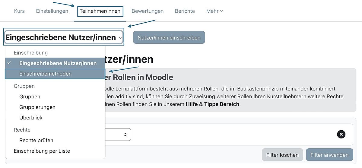Open the filter select combo box
Image resolution: width=362 pixels, height=168 pixels.
pos(118,135)
